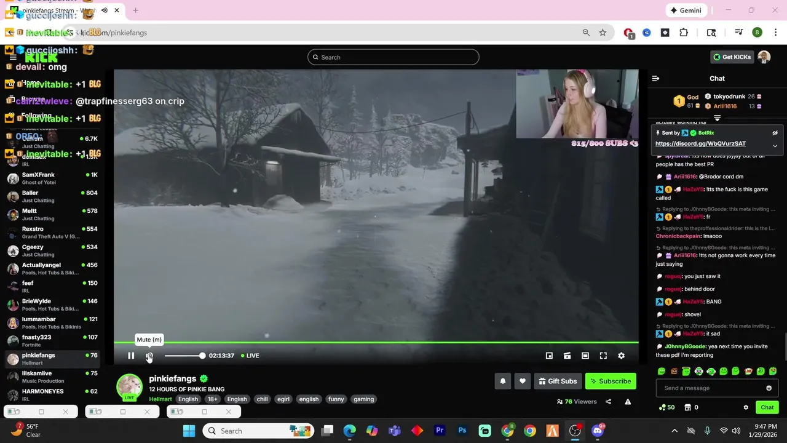Share the stream via share icon
787x443 pixels.
tap(608, 402)
